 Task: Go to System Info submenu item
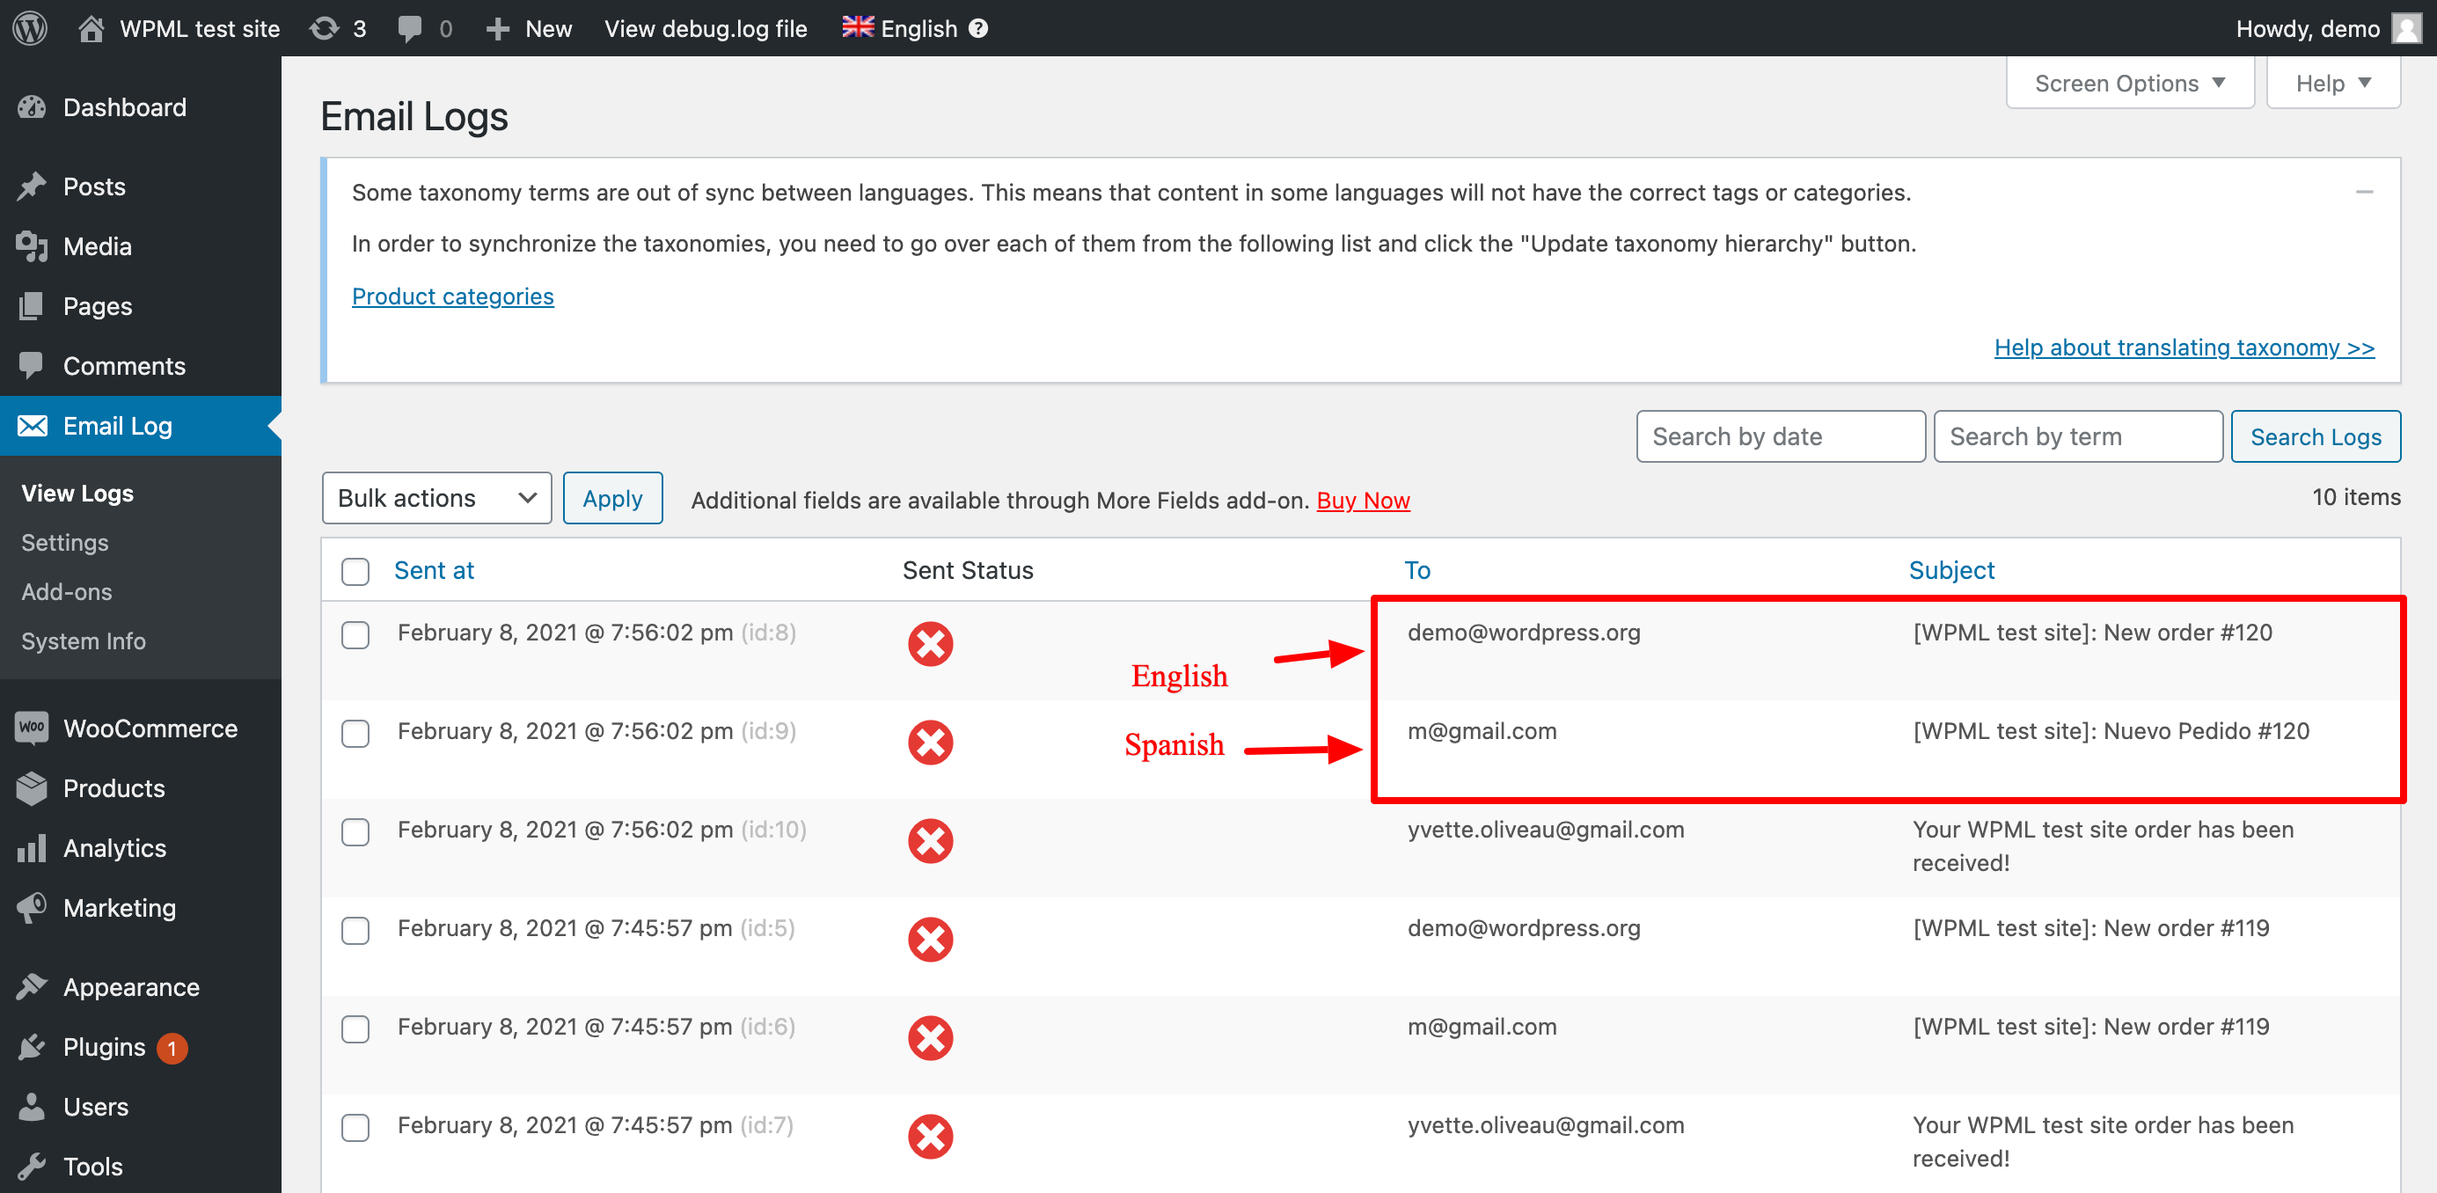point(84,641)
